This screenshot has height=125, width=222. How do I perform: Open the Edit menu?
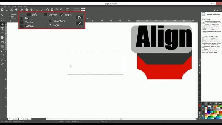click(x=5, y=6)
